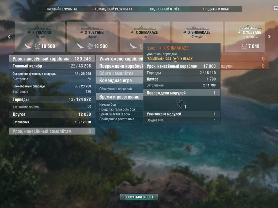Screen dimensions: 278x208
Task: Click player name [SQLAD]rake1337 link
Action: click(159, 59)
